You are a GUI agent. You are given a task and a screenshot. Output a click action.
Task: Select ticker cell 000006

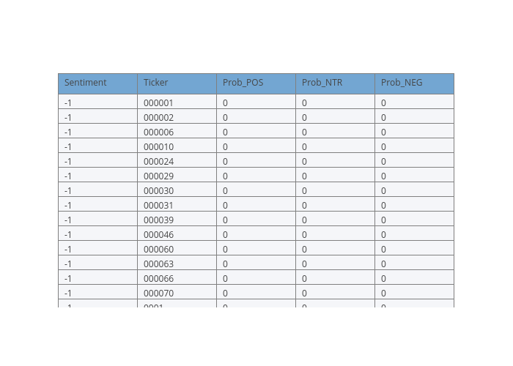(158, 132)
